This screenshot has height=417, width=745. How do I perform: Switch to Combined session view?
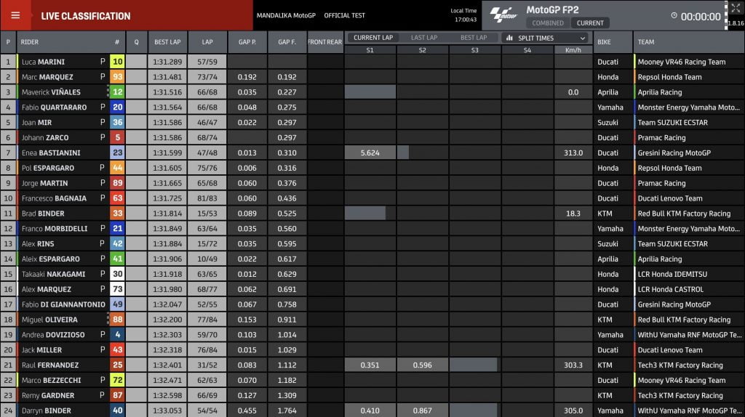point(548,23)
